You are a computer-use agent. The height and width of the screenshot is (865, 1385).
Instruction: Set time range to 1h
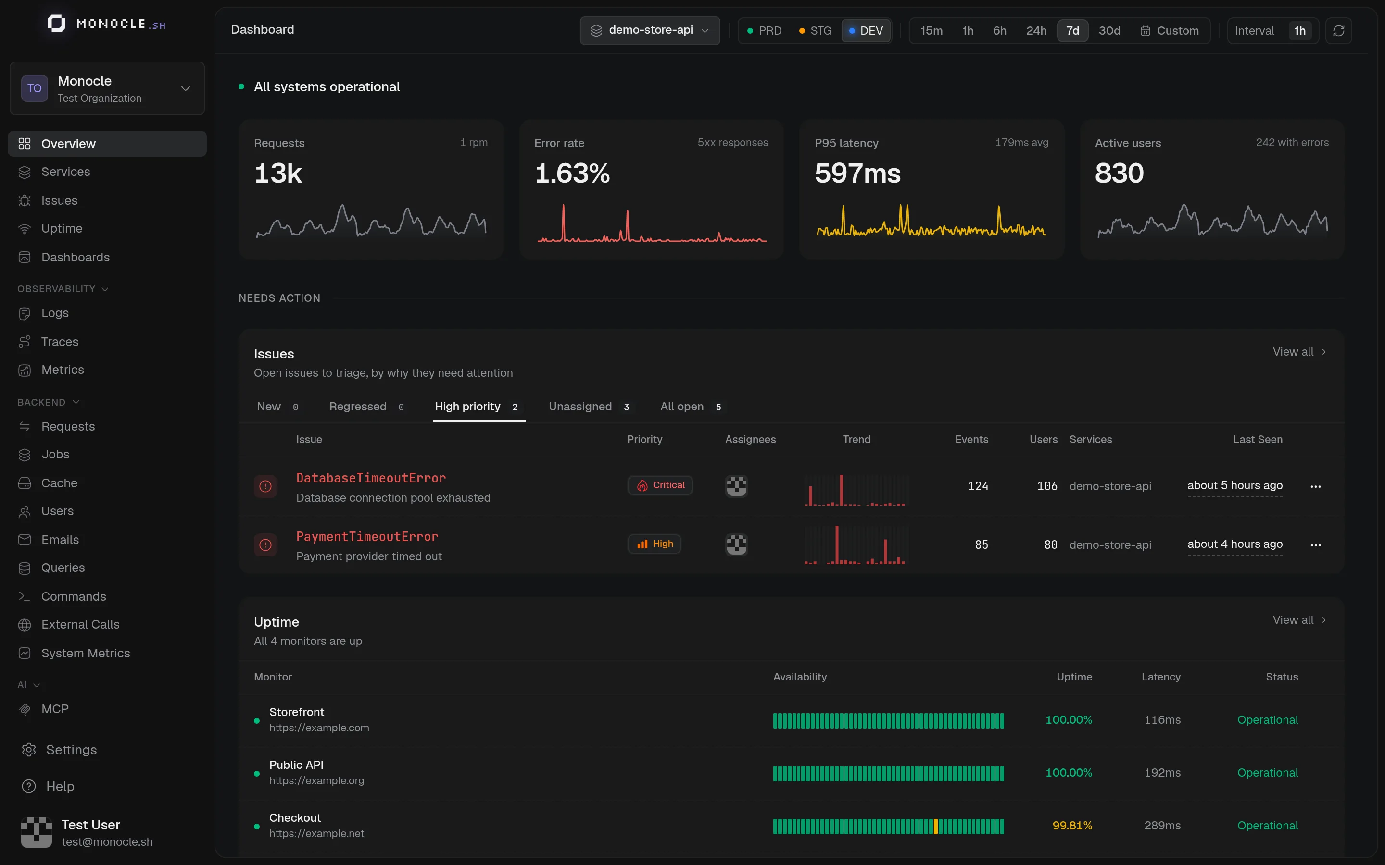968,30
